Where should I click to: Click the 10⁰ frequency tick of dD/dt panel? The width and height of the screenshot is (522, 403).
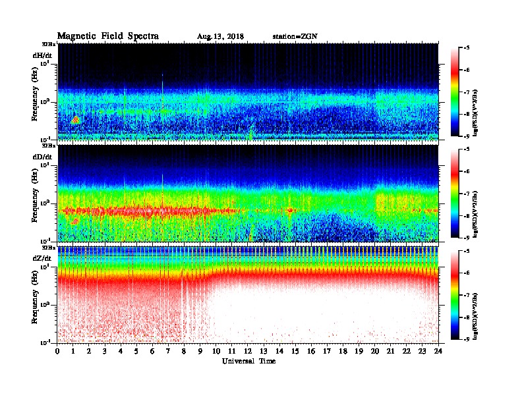tap(45, 202)
